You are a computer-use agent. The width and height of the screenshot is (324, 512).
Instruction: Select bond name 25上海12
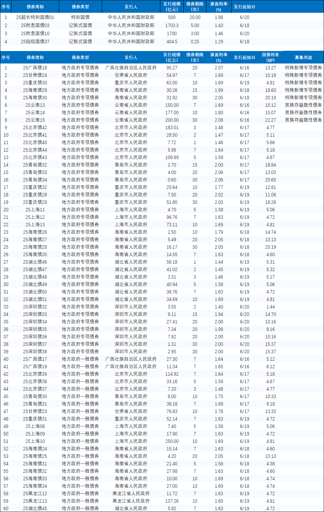click(x=35, y=217)
